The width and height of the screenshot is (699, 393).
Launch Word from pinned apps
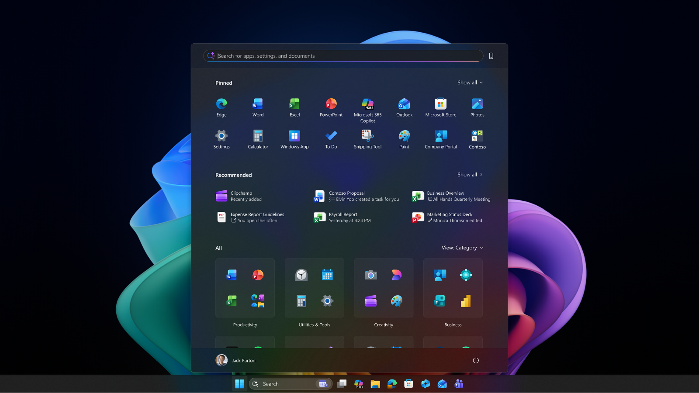tap(258, 107)
